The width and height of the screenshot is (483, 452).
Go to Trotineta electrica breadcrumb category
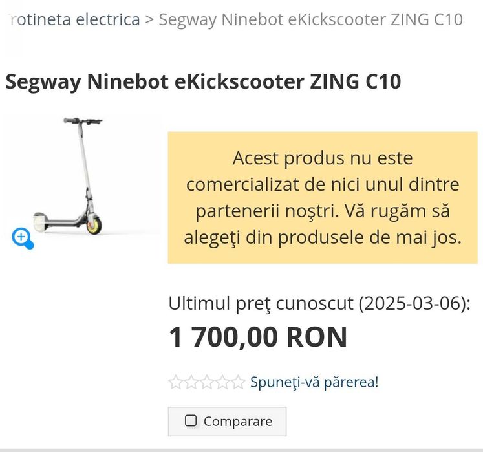(74, 19)
